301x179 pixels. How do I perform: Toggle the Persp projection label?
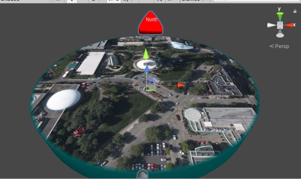click(279, 46)
